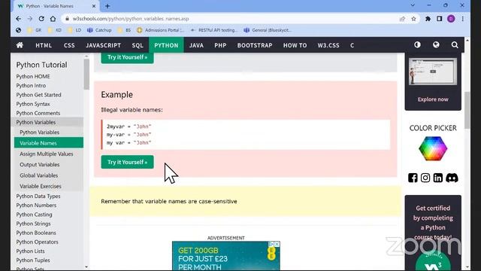Toggle the browser side panel icon
The image size is (481, 271).
[x=439, y=19]
